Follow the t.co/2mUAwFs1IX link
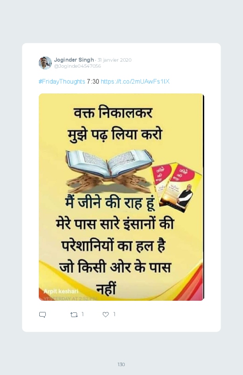 point(135,82)
